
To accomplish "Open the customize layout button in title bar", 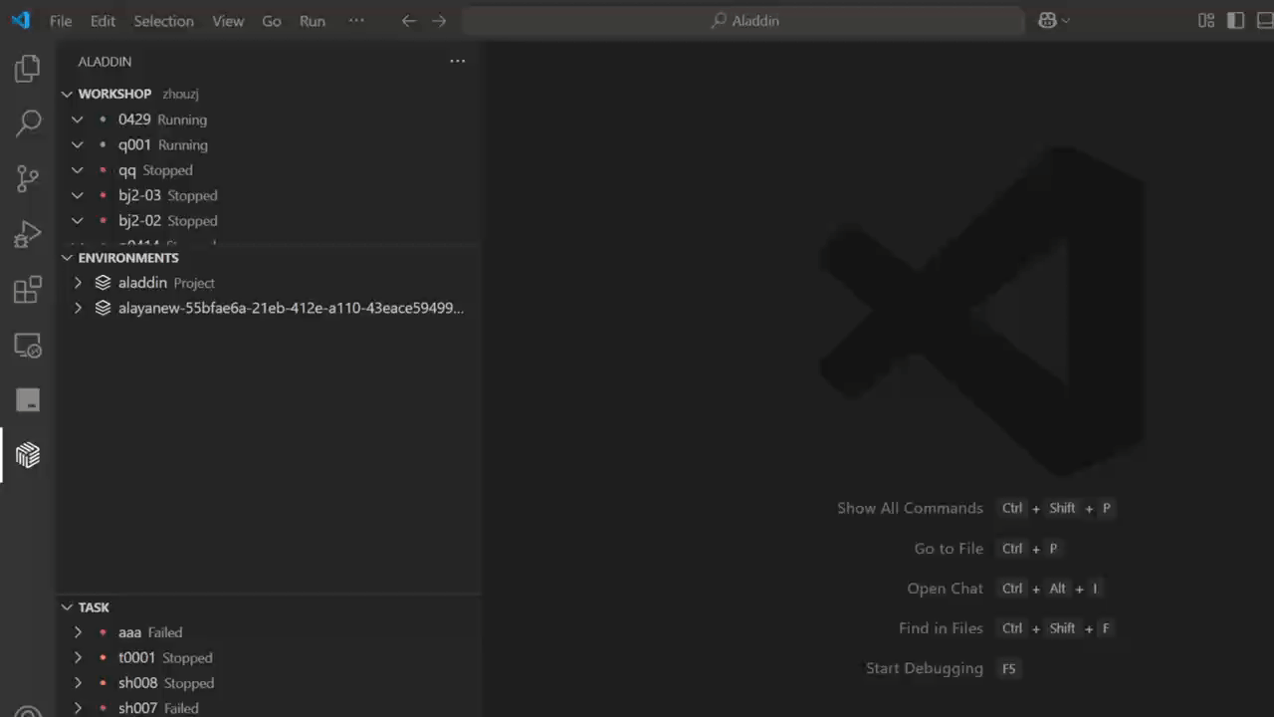I will click(1206, 21).
